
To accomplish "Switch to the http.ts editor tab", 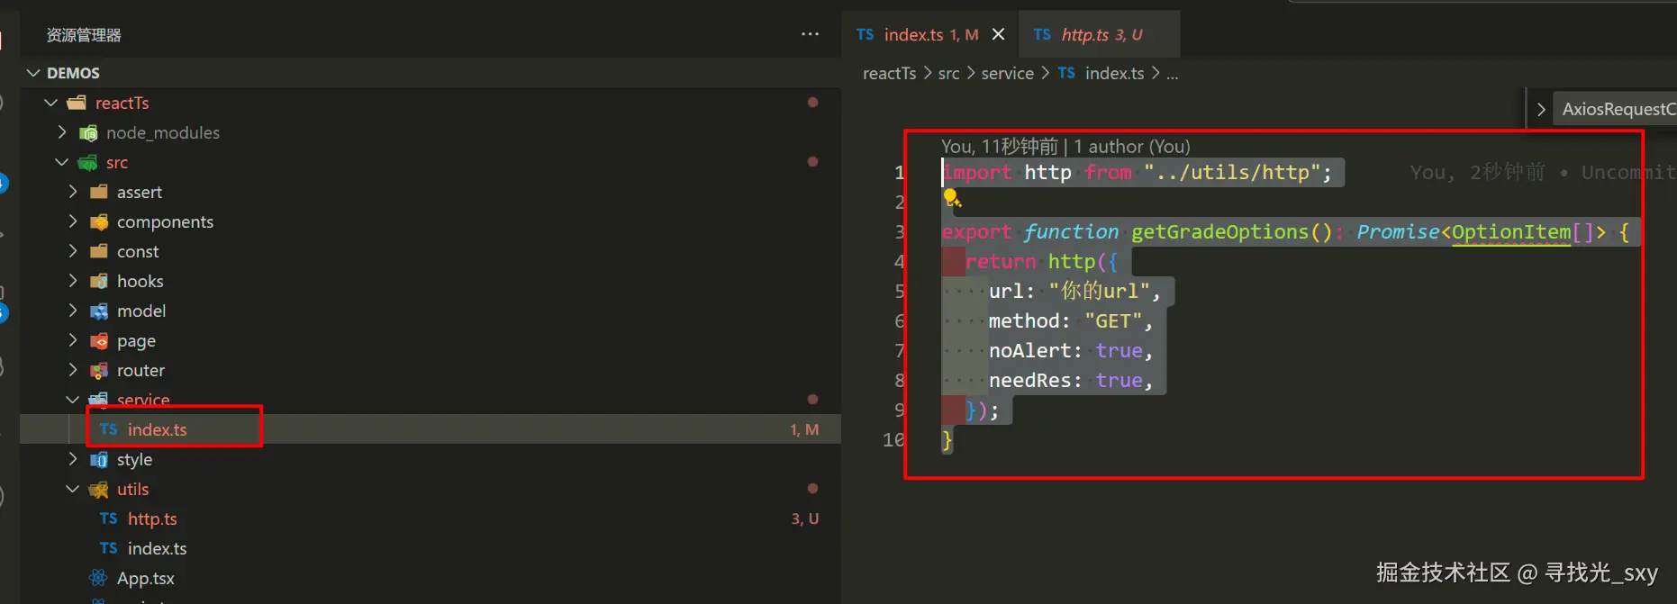I will click(1099, 34).
